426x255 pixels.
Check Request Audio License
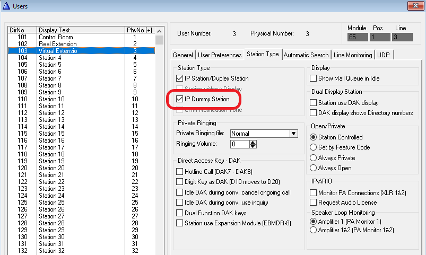[313, 203]
